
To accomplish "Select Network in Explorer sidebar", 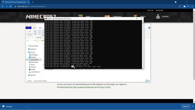I will point(32,75).
